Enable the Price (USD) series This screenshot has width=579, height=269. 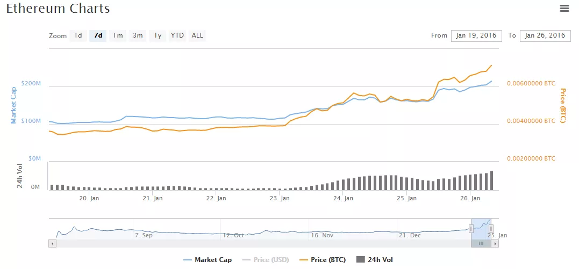(x=265, y=260)
